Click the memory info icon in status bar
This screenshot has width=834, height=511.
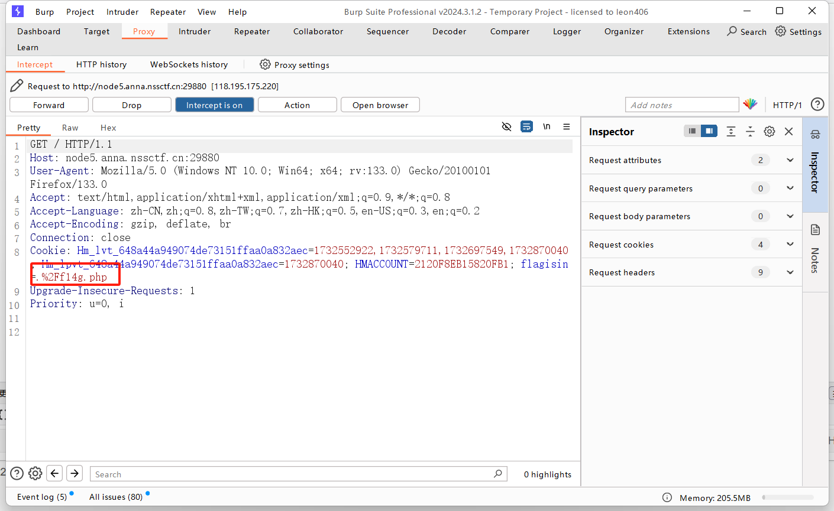[x=667, y=497]
